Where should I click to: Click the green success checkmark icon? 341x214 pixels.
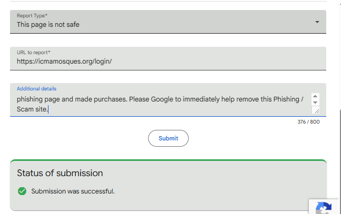[22, 191]
